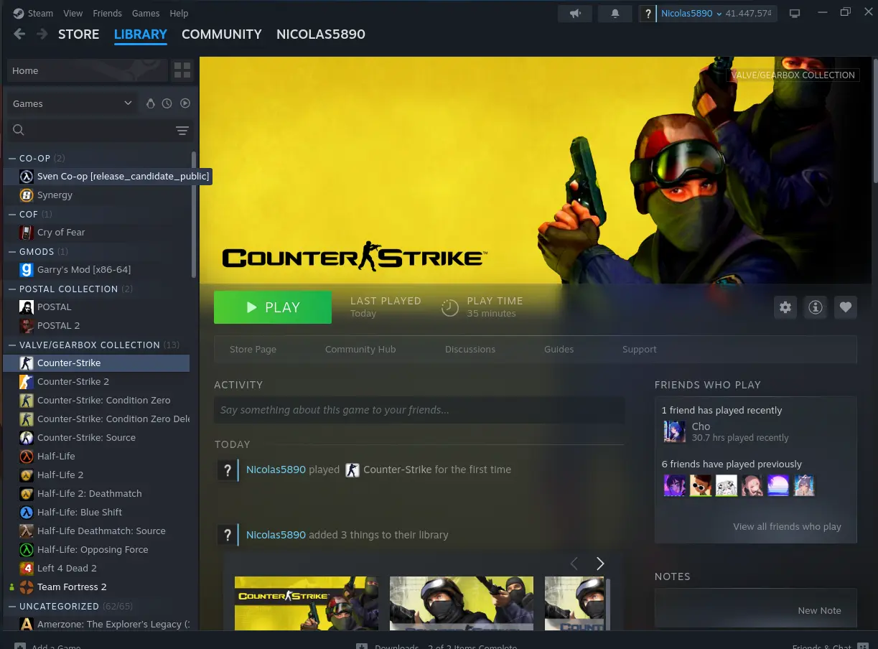Collapse the POSTAL COLLECTION group

[x=11, y=289]
